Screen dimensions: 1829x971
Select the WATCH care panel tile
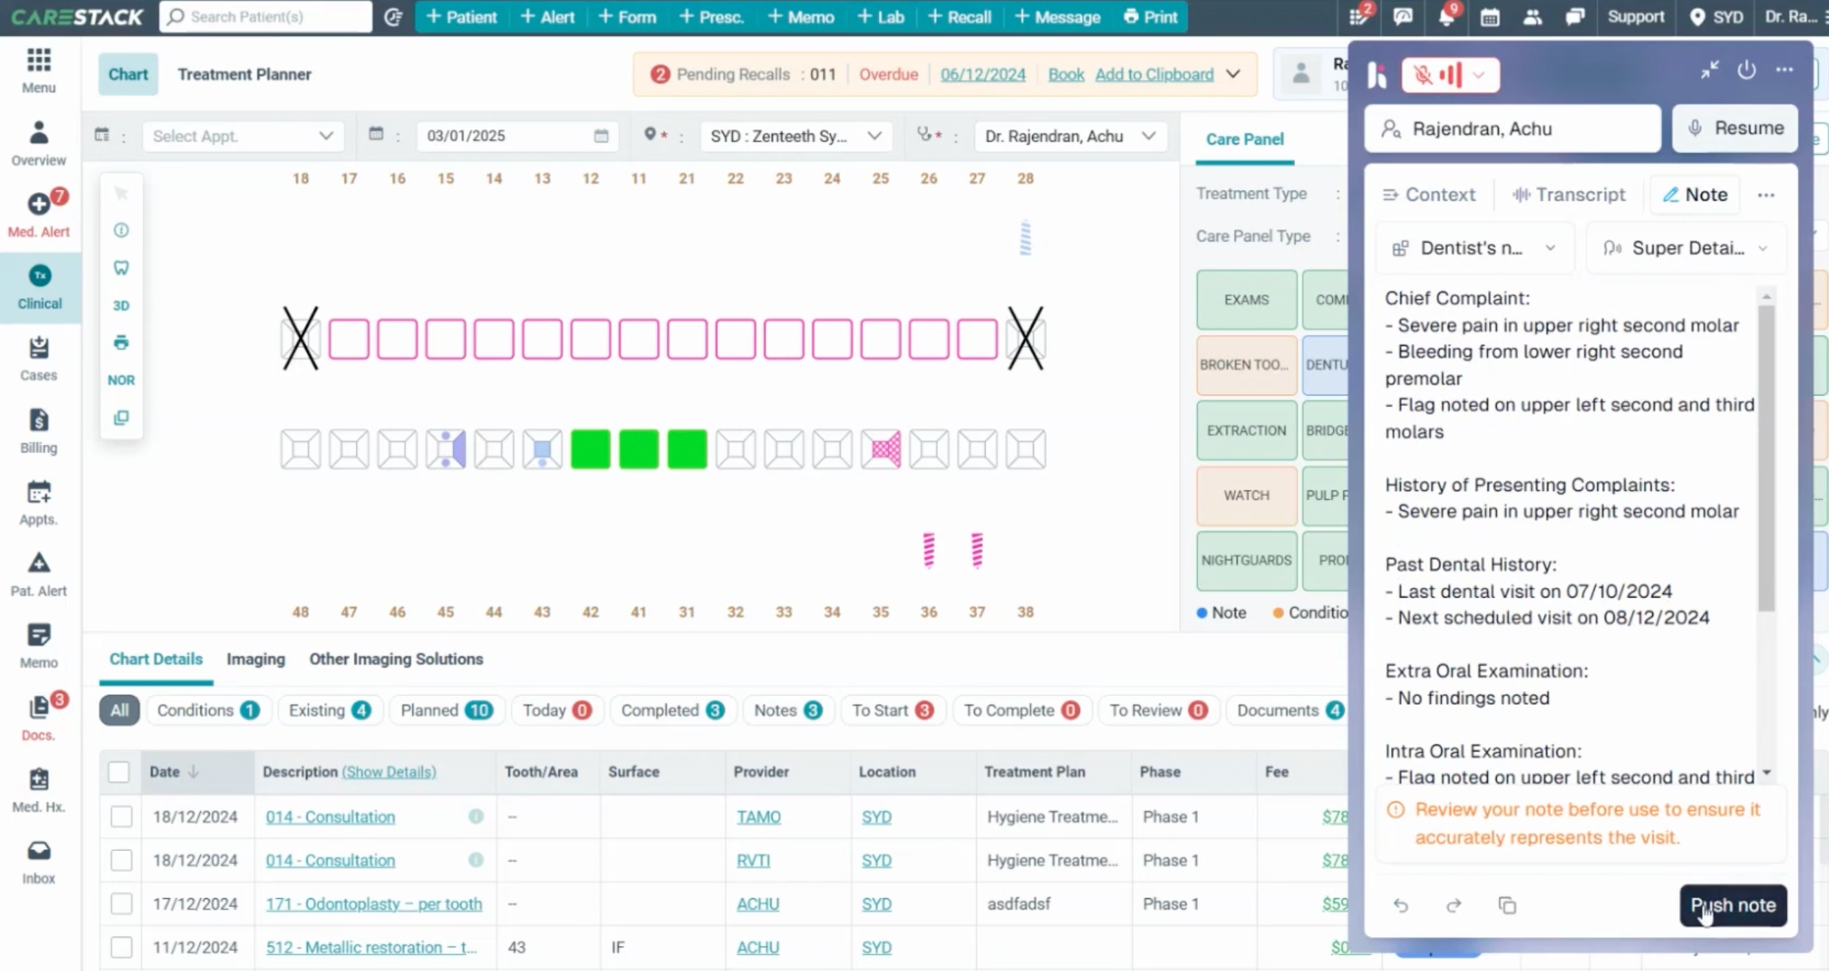coord(1247,494)
